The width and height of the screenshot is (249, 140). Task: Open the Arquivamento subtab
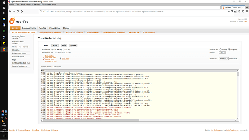tap(149, 32)
